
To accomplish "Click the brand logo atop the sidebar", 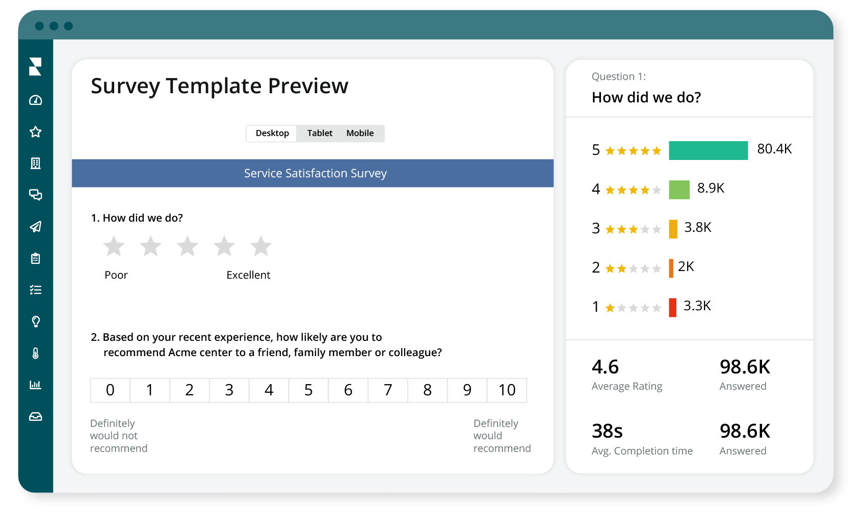I will (35, 67).
